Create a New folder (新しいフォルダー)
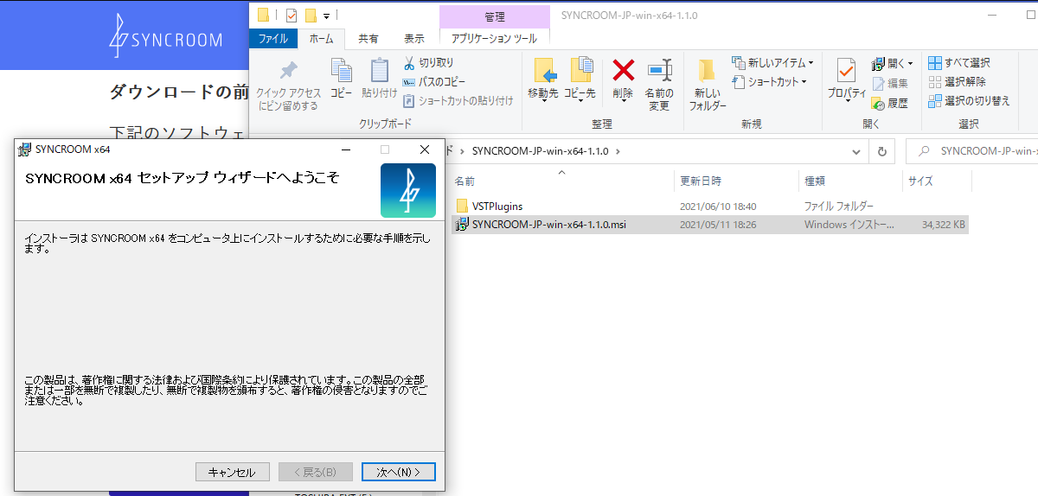 click(x=708, y=72)
